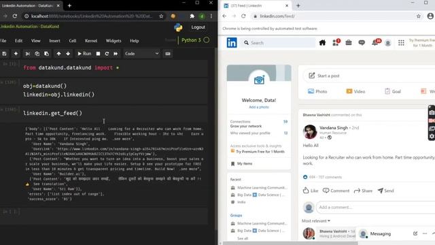This screenshot has width=435, height=245.
Task: Open the Help menu in Jupyter
Action: click(135, 41)
